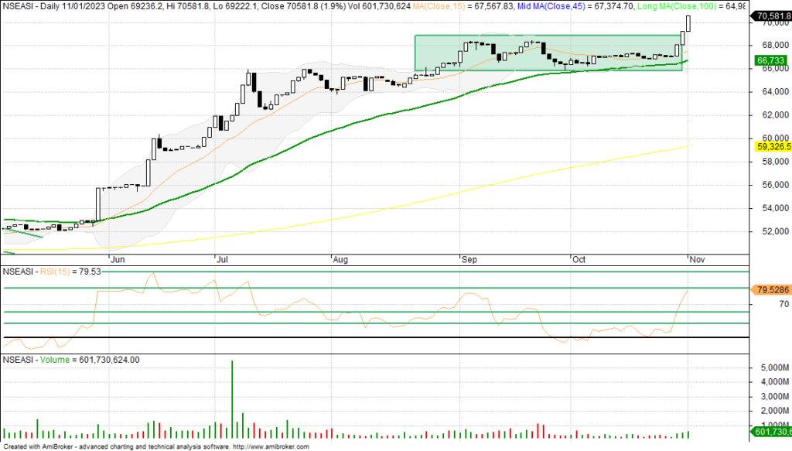Click the NSEASI Daily chart title text
The height and width of the screenshot is (451, 792).
pos(46,5)
